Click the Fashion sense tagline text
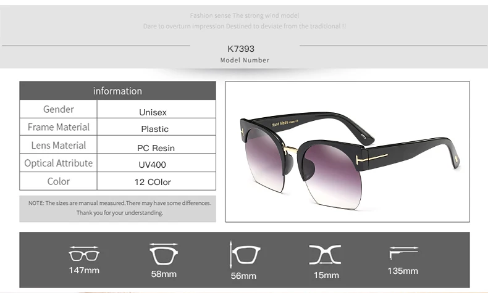The image size is (488, 293). point(245,15)
